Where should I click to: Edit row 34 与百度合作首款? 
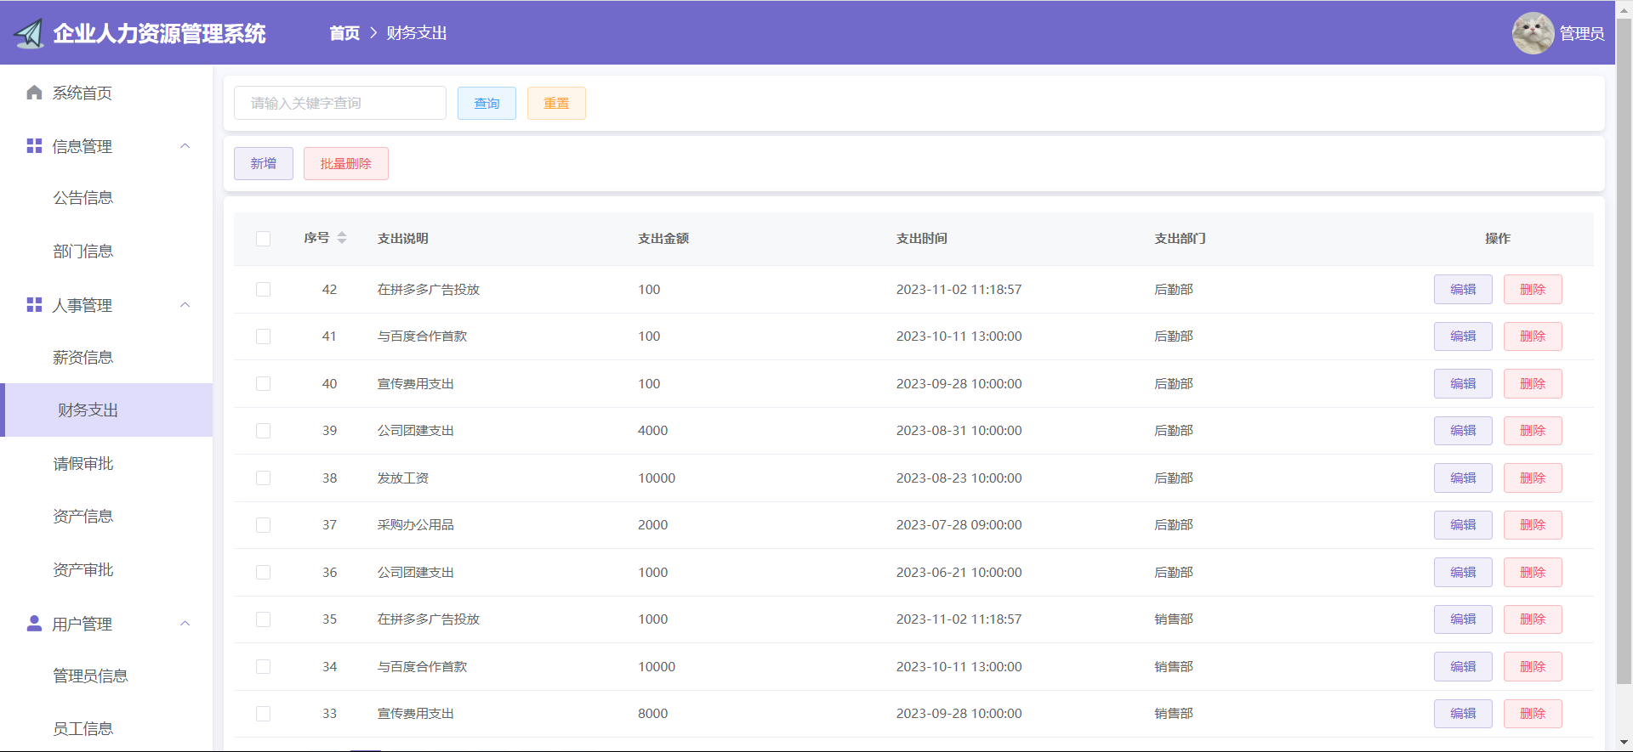click(x=1463, y=667)
